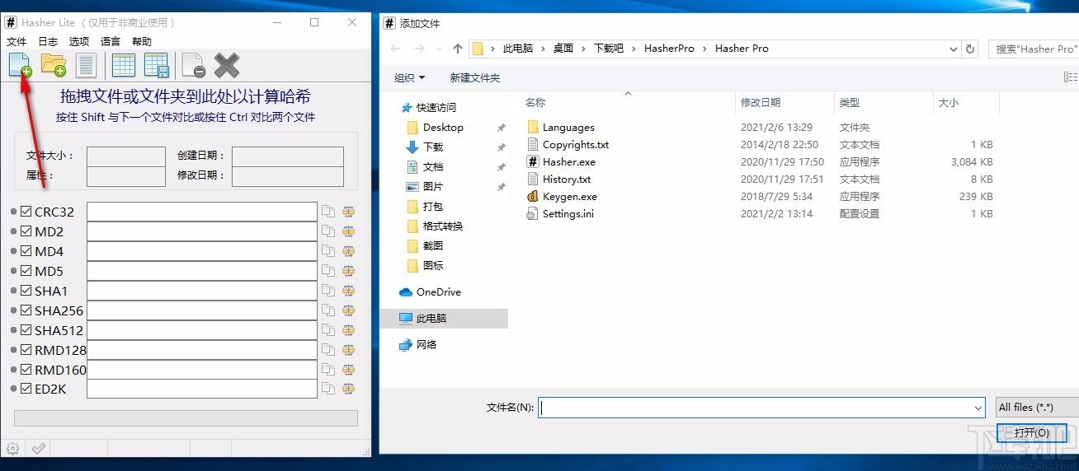Uncheck the SHA1 checkbox
The width and height of the screenshot is (1079, 471).
[x=26, y=291]
